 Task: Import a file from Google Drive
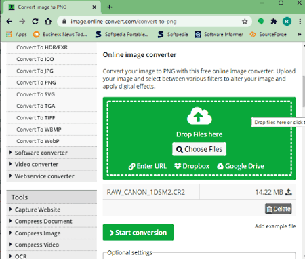(241, 166)
